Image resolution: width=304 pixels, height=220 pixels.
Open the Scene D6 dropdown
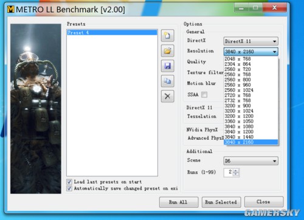250,161
